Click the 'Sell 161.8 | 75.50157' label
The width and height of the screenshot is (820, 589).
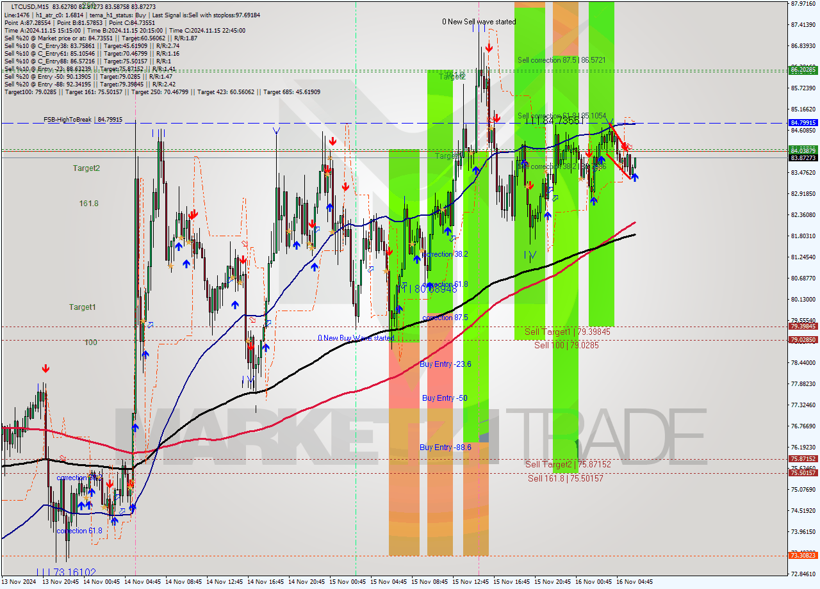565,478
